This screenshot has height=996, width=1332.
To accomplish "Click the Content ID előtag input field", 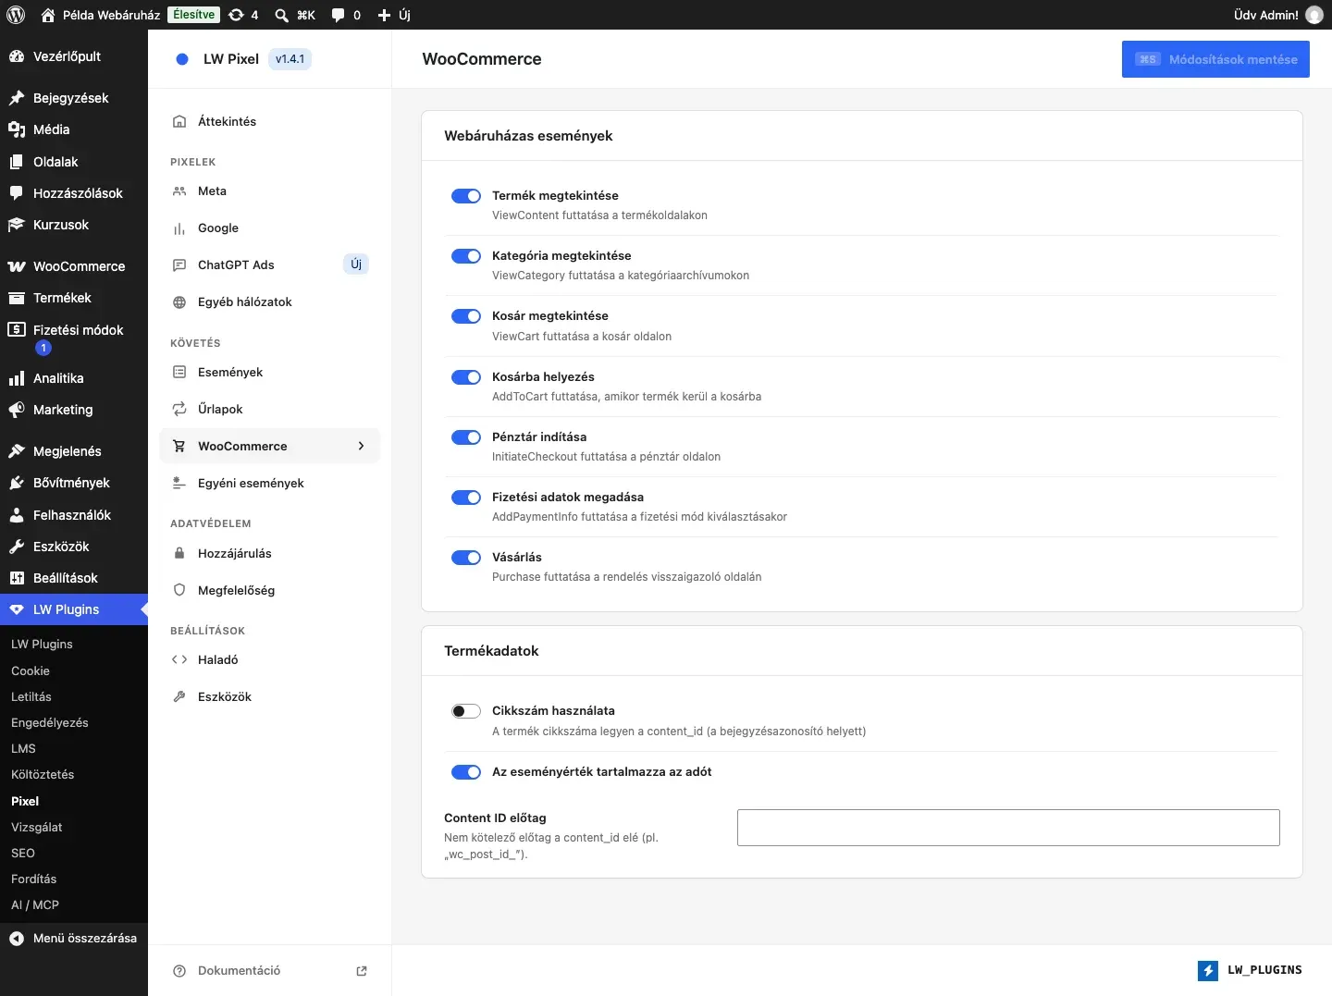I will click(x=1008, y=828).
